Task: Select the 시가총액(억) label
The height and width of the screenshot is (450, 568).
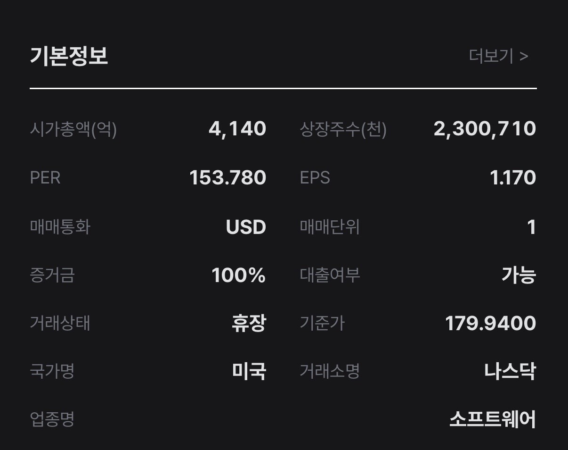Action: 73,129
